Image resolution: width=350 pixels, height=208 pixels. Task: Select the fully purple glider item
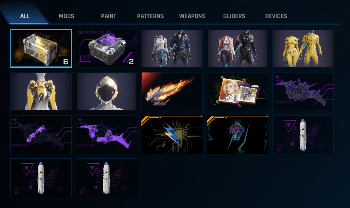(107, 135)
